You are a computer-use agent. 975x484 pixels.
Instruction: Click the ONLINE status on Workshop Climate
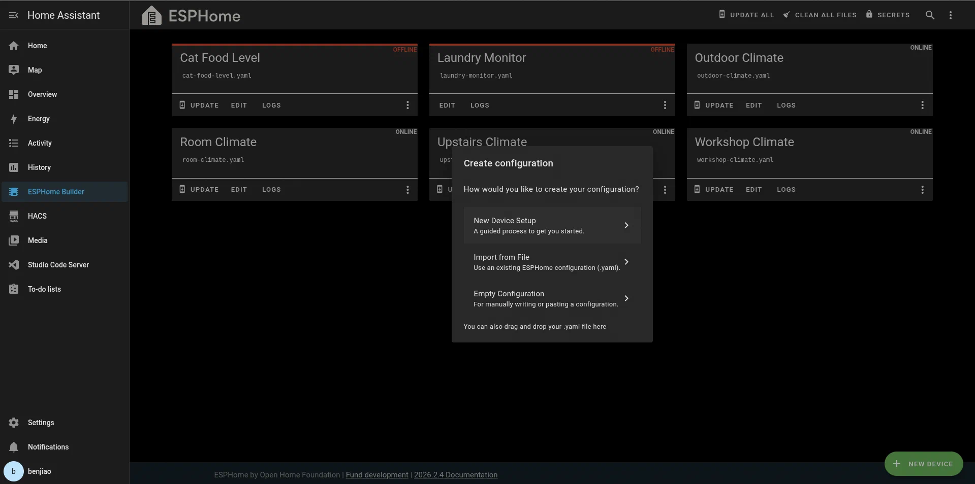(921, 132)
